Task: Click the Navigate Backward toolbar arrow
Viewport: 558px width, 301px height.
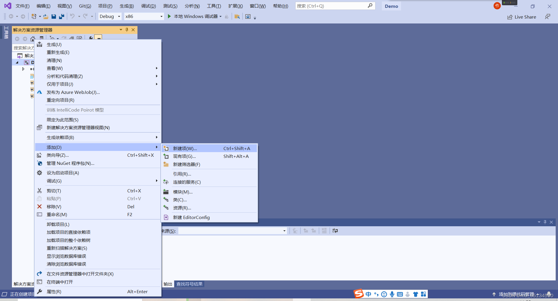Action: pyautogui.click(x=11, y=17)
